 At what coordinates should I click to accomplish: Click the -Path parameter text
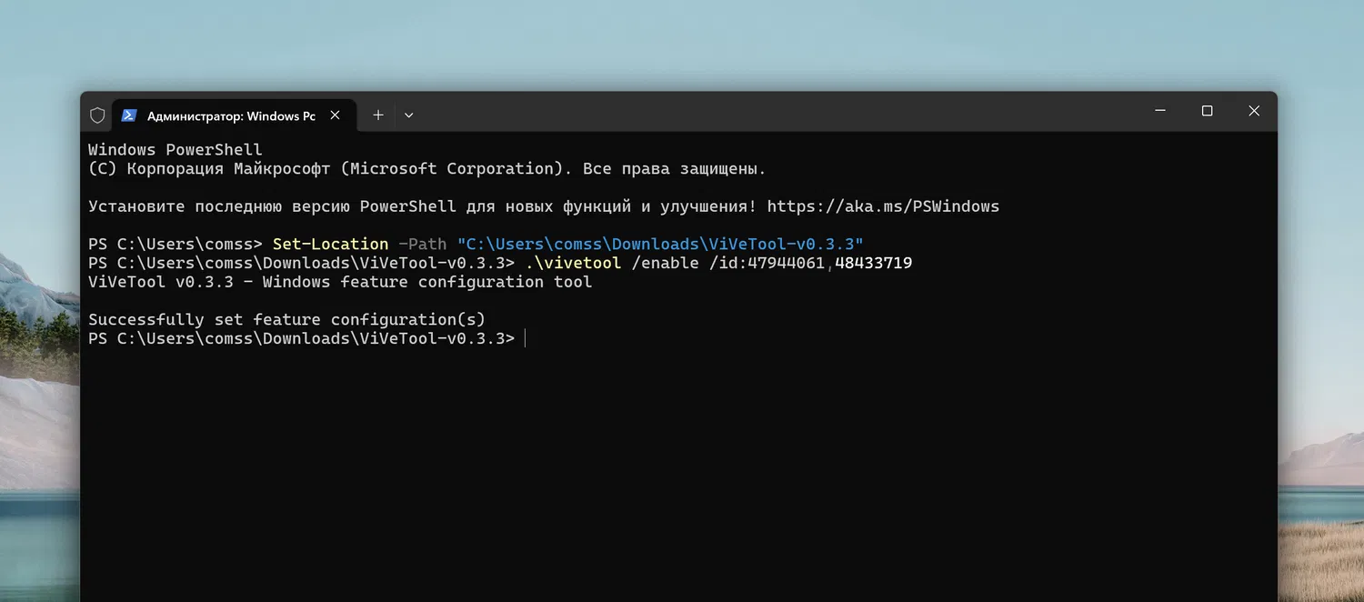[423, 244]
